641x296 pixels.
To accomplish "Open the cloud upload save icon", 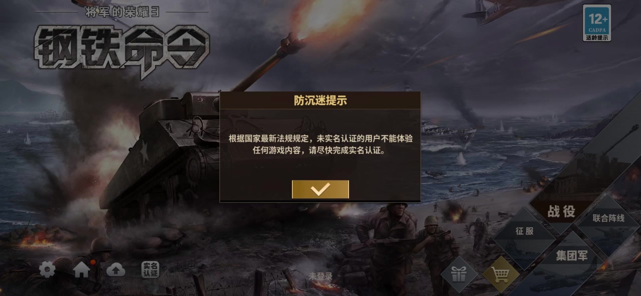I will pos(116,270).
